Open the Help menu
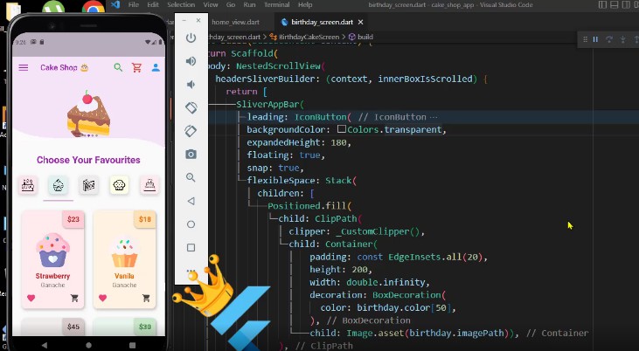Image resolution: width=639 pixels, height=351 pixels. [305, 5]
